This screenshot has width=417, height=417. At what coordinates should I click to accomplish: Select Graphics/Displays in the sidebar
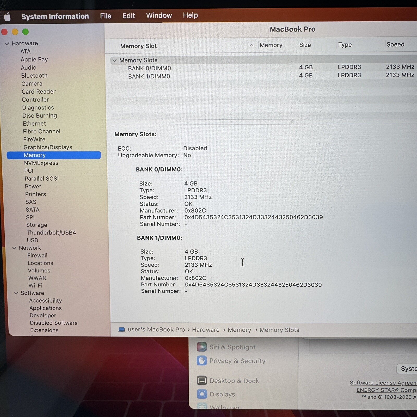(48, 147)
